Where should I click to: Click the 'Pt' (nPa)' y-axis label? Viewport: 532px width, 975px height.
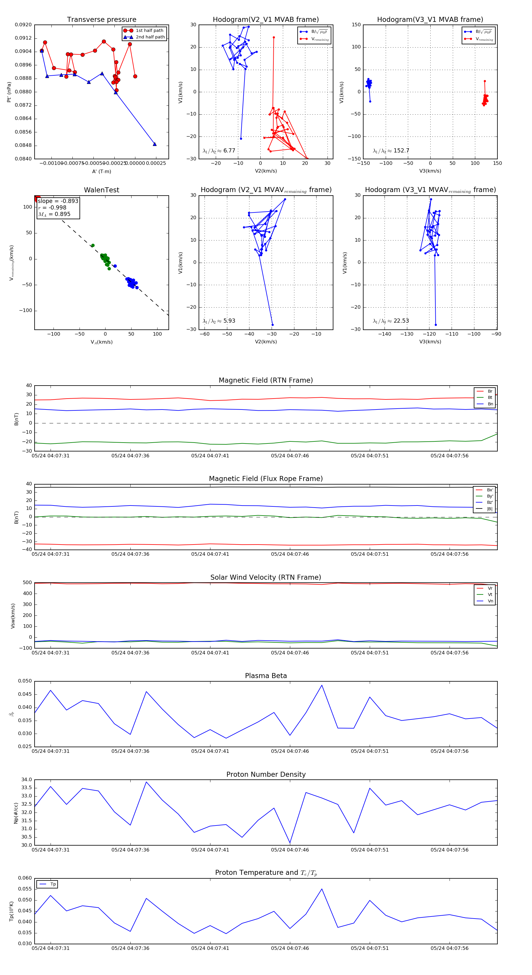pos(9,92)
